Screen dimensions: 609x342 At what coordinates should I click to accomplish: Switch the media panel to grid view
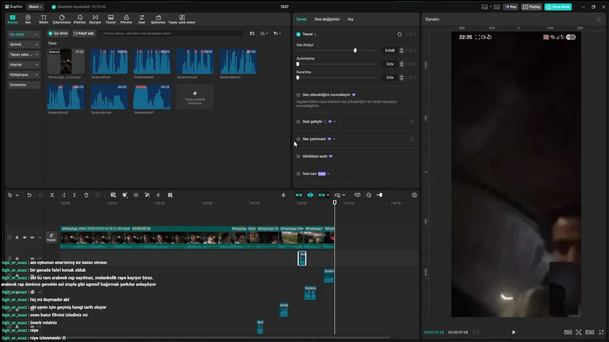(252, 33)
